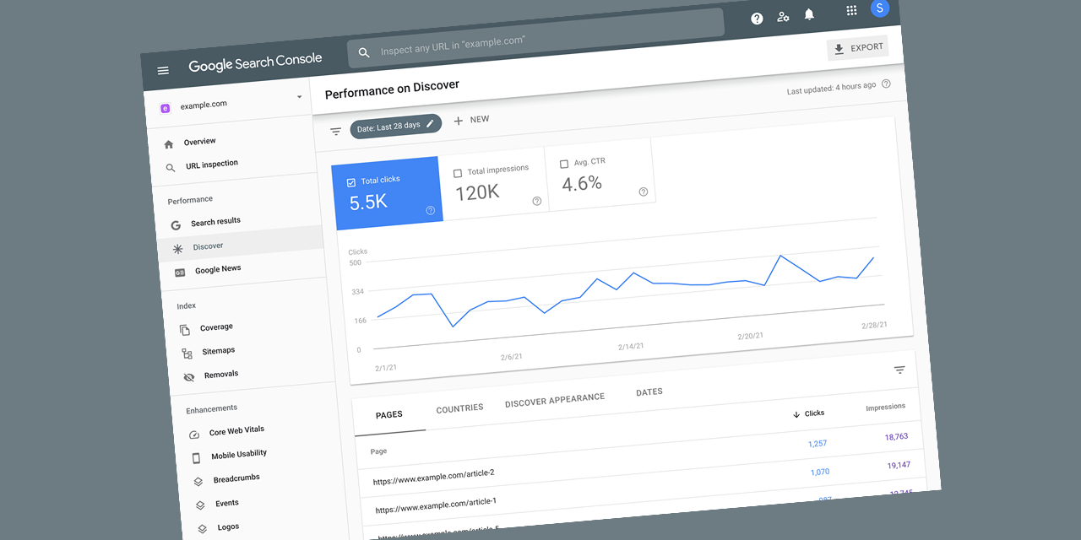Click the example.com property icon

click(x=165, y=108)
